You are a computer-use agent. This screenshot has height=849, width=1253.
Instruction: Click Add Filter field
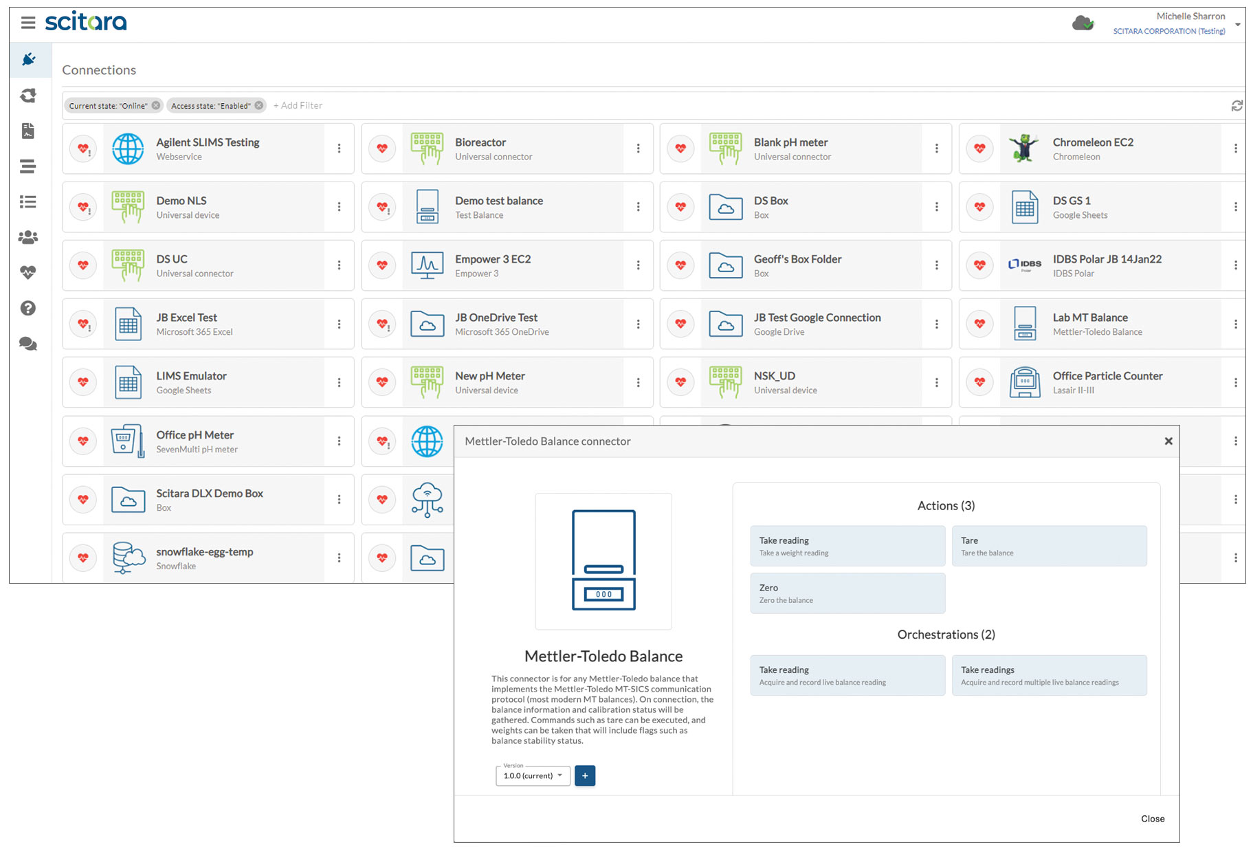[298, 105]
